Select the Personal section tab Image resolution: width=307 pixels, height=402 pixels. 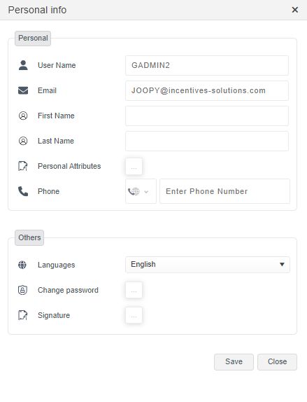[33, 39]
